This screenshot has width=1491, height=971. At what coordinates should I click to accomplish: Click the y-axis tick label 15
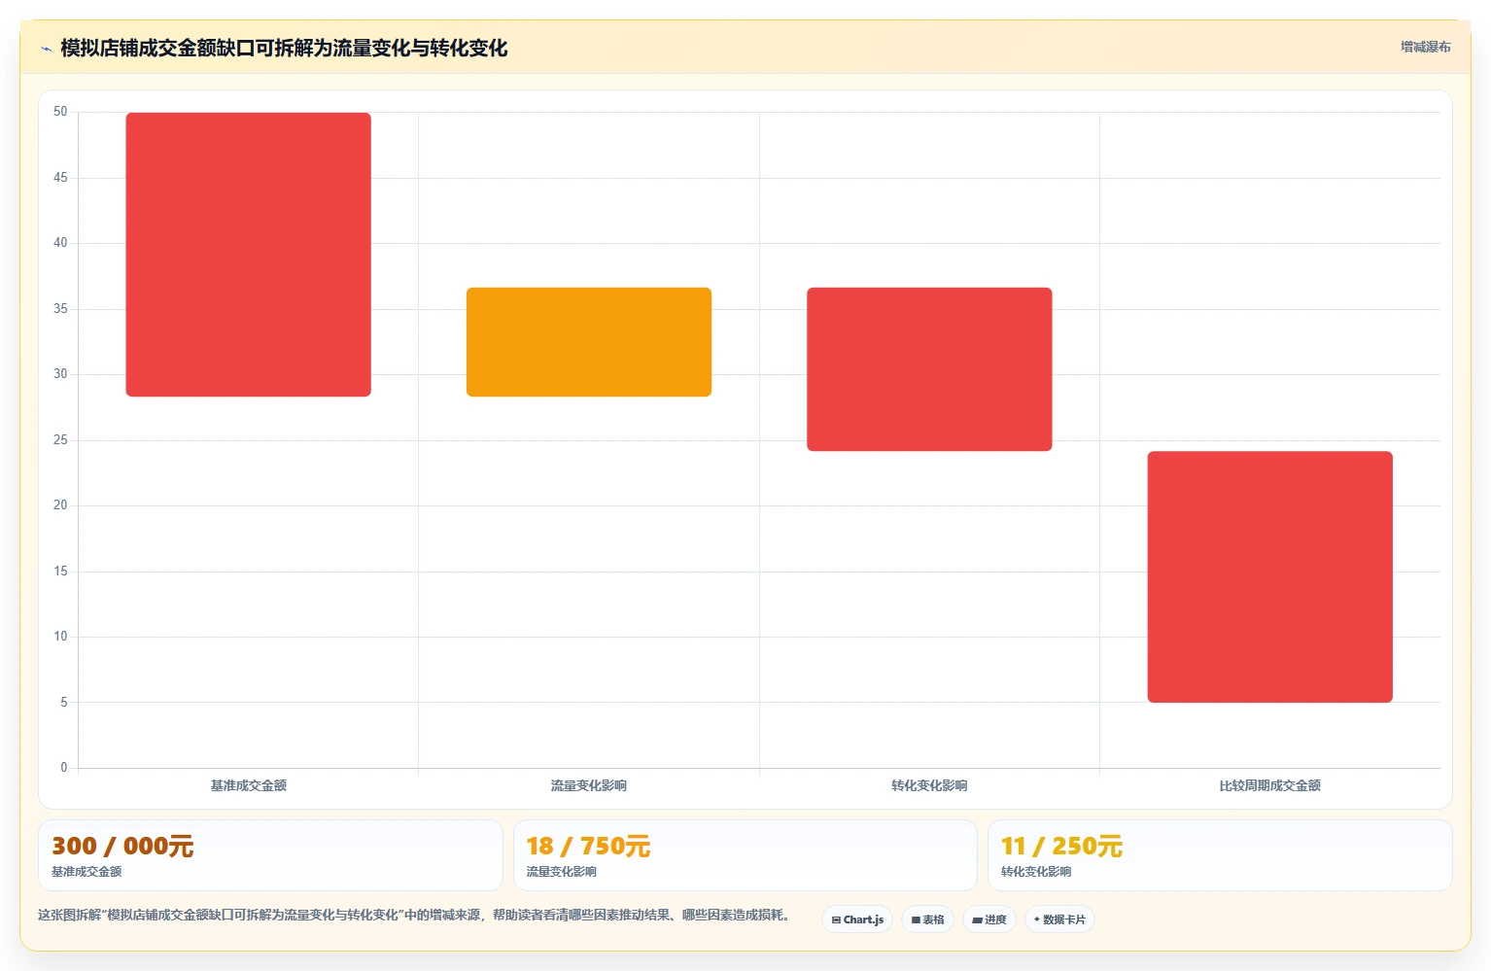click(60, 572)
